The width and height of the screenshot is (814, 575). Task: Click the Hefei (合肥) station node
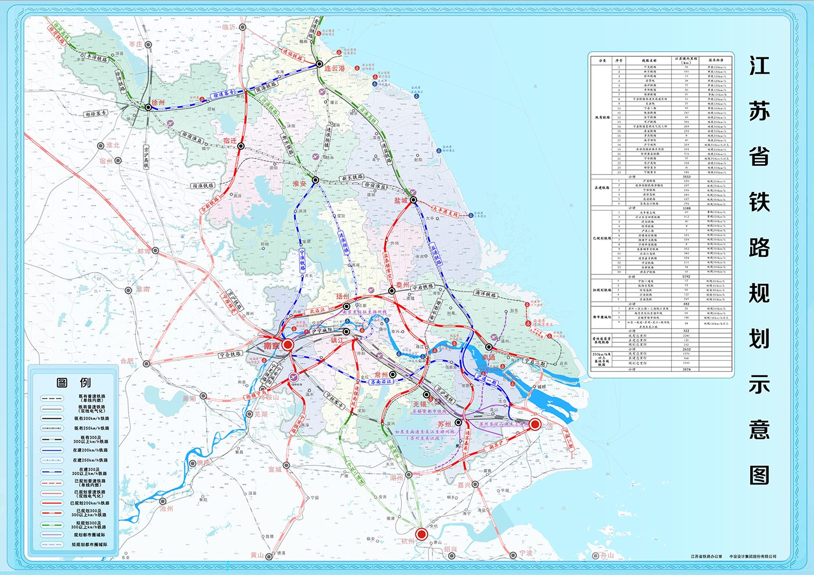pyautogui.click(x=146, y=364)
